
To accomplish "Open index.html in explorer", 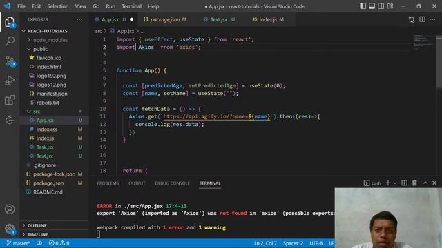I will pyautogui.click(x=48, y=67).
